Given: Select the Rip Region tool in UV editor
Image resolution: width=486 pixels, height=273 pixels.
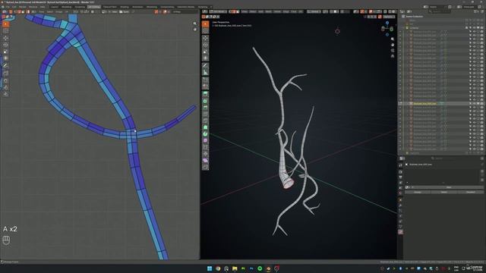Looking at the screenshot, I should tap(5, 74).
